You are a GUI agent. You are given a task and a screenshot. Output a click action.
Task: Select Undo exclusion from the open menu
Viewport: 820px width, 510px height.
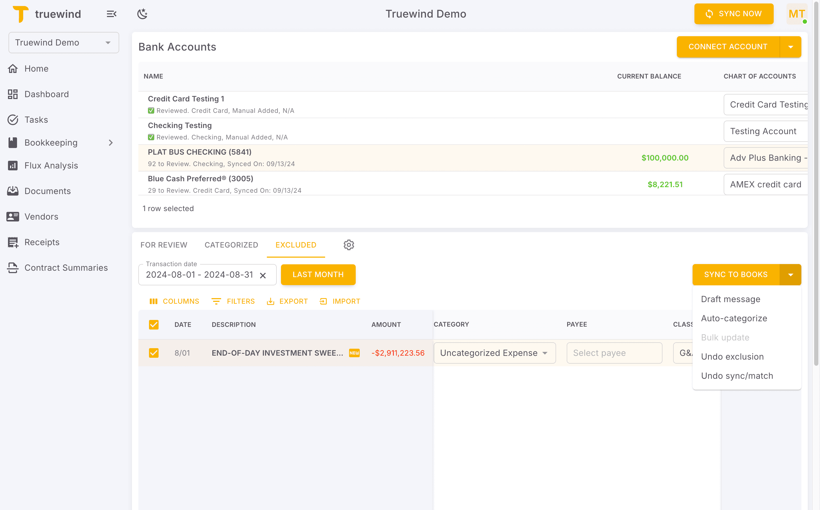732,356
